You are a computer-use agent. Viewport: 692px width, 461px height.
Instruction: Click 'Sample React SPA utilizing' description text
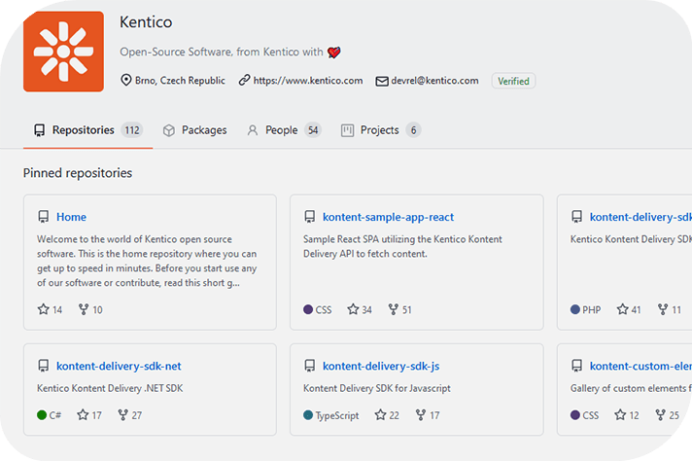point(402,246)
